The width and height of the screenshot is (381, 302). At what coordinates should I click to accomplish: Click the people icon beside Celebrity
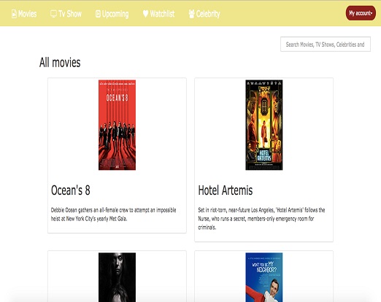[192, 14]
